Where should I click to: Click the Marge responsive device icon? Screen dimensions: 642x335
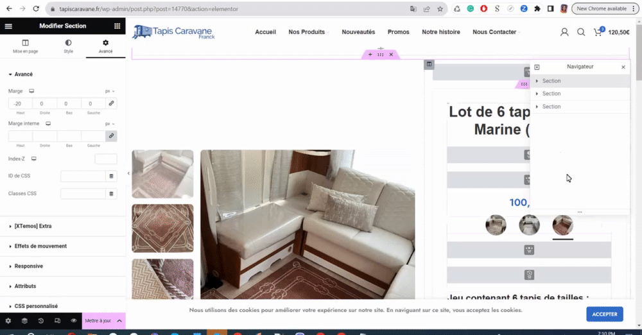(x=31, y=91)
